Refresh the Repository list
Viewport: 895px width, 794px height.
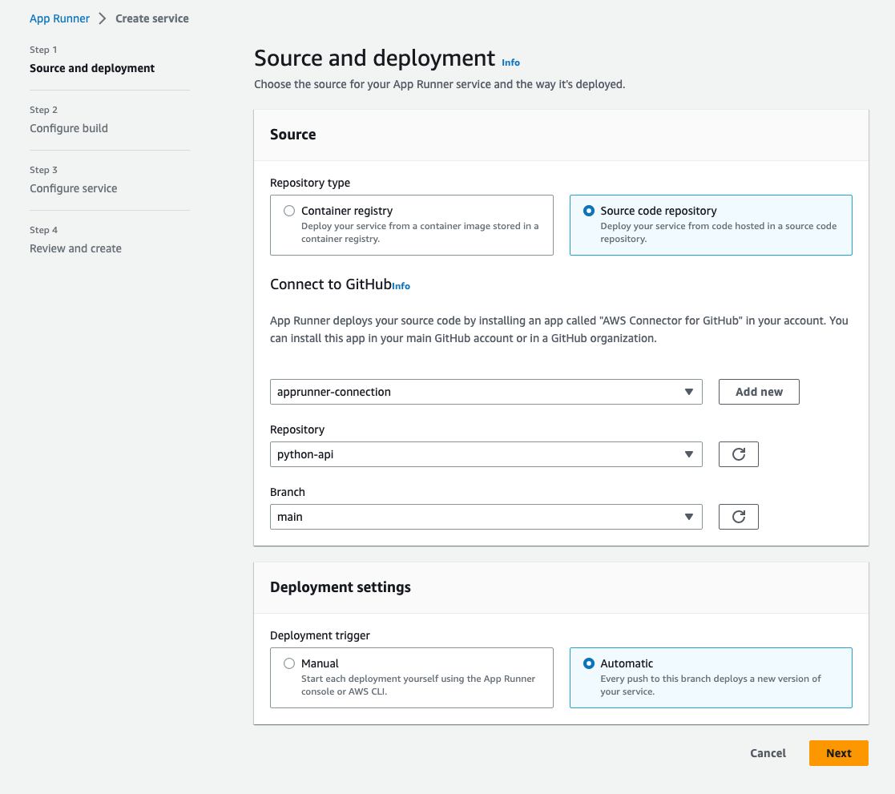[738, 454]
